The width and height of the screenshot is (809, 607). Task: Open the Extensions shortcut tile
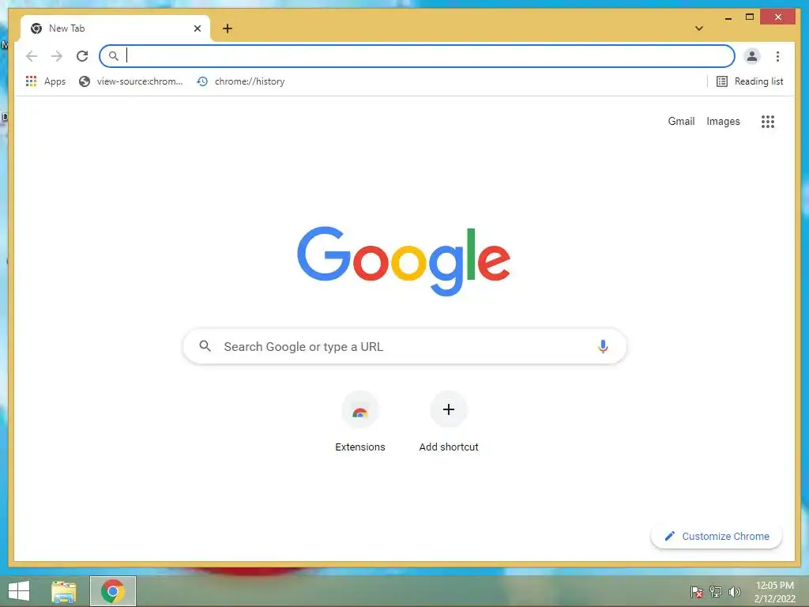tap(360, 422)
